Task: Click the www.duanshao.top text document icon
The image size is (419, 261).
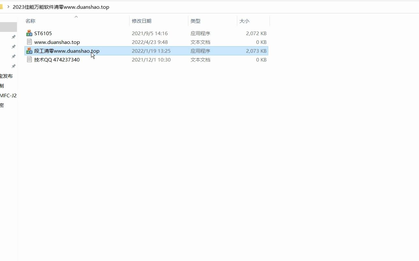Action: pos(29,42)
